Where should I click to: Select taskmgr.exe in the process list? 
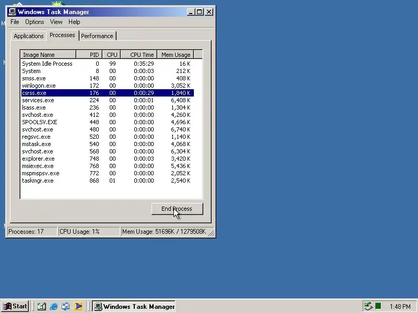point(108,180)
